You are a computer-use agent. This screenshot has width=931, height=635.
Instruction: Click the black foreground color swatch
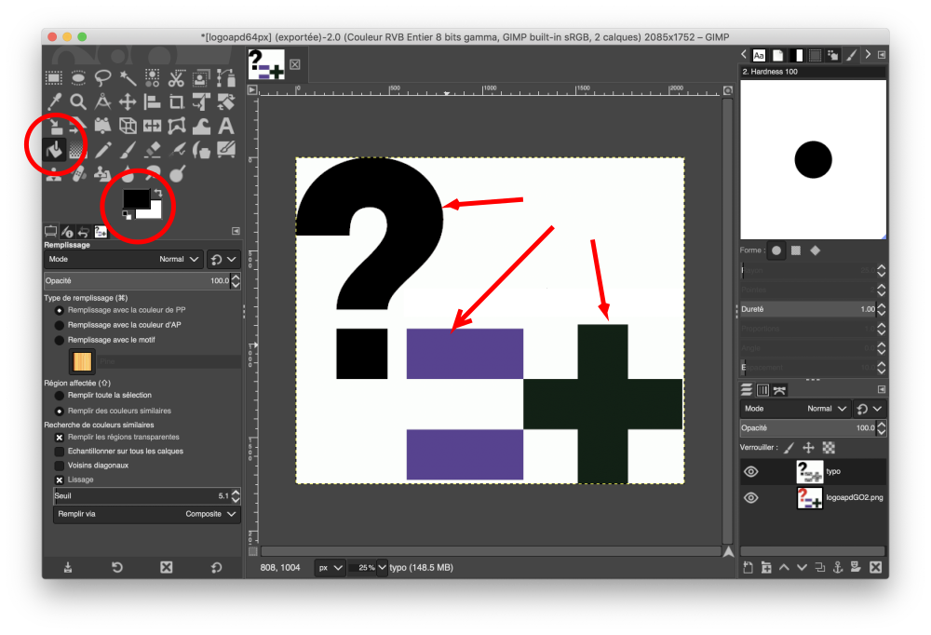point(137,197)
